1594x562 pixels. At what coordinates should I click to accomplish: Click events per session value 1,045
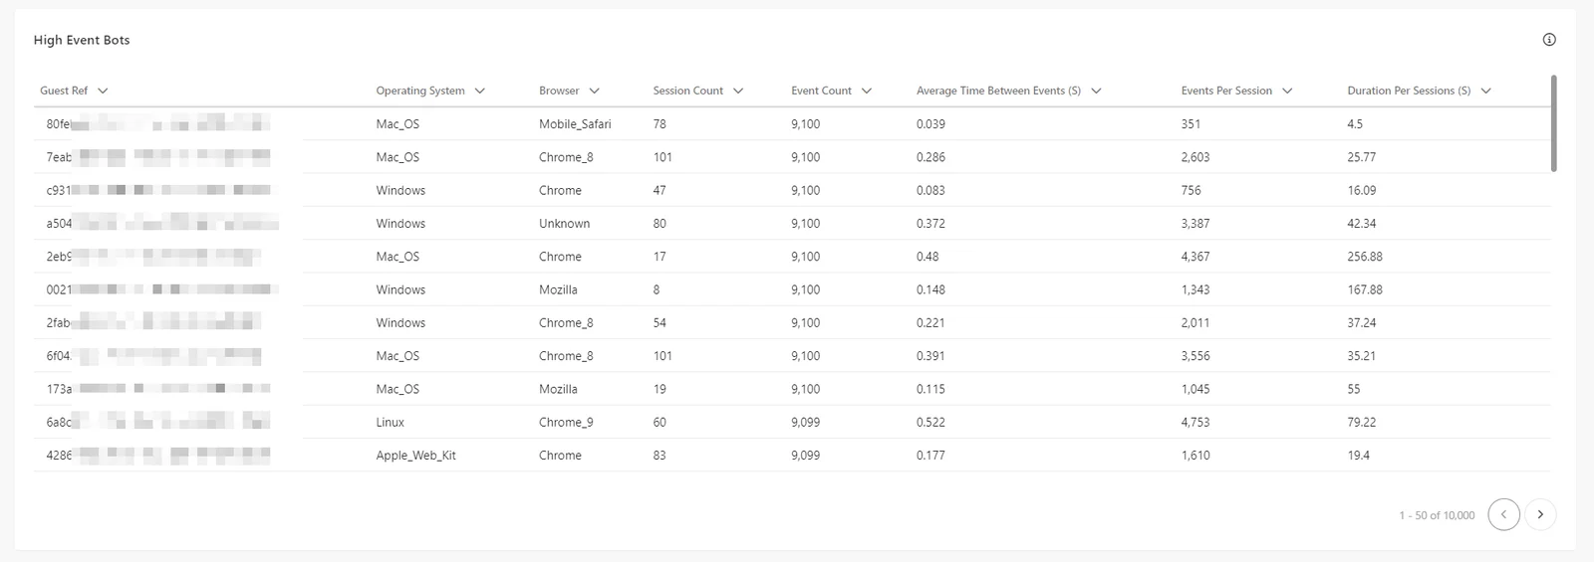(x=1195, y=389)
